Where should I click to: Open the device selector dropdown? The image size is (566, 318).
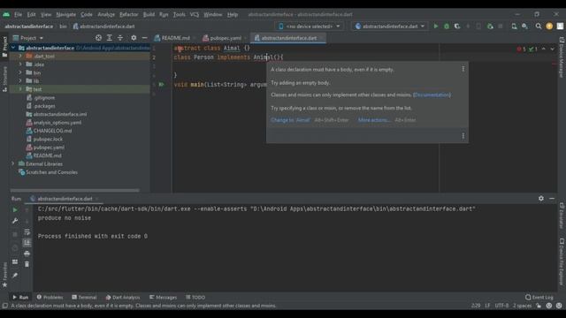click(309, 26)
